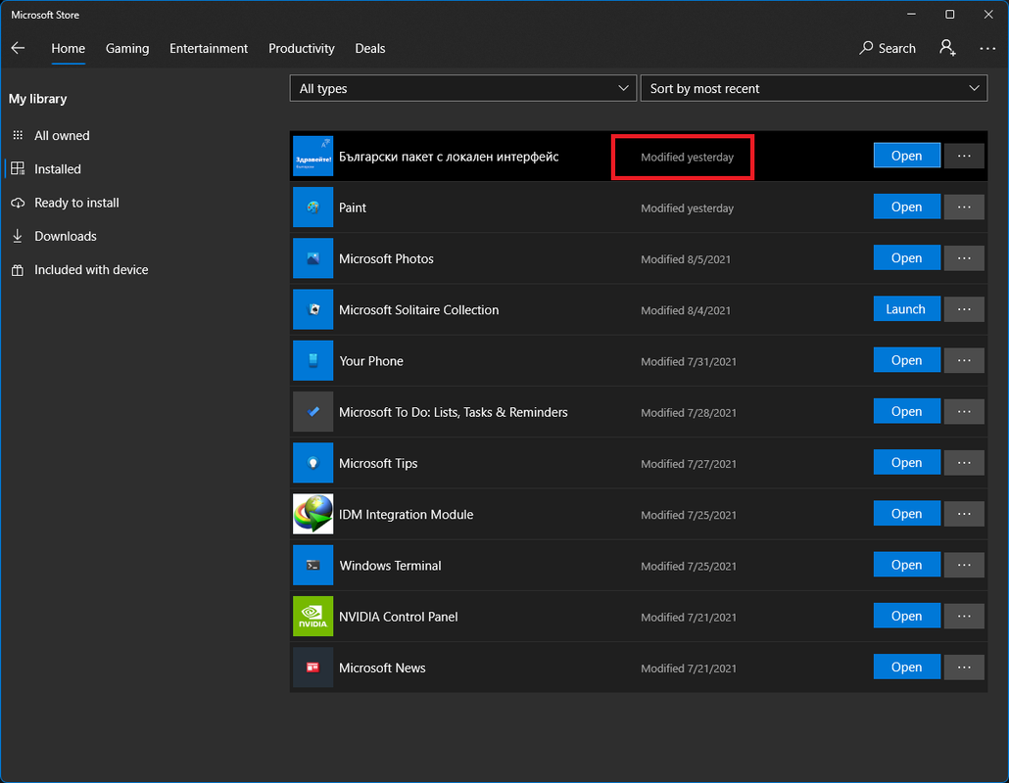Click the NVIDIA Control Panel icon
Screen dimensions: 1009x783
click(x=312, y=617)
